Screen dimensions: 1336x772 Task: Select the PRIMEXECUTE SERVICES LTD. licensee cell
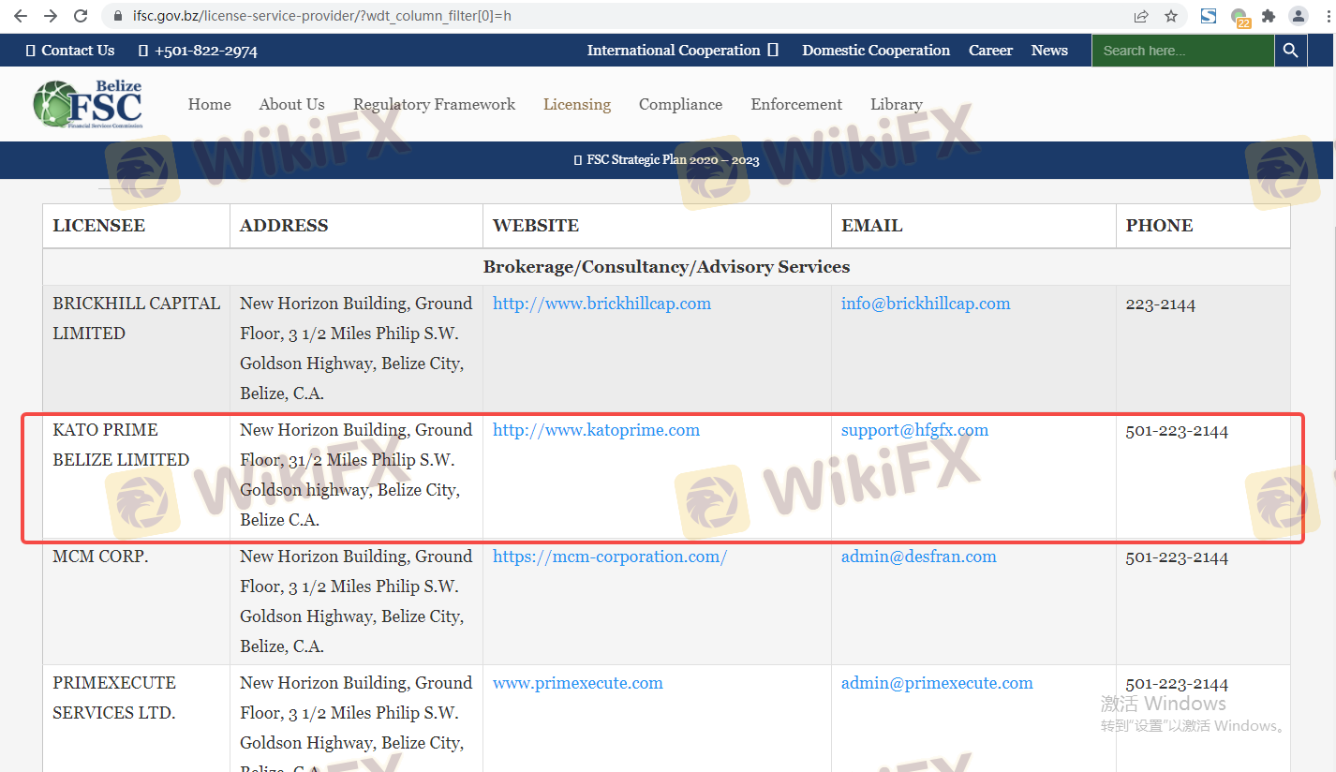[x=137, y=719]
